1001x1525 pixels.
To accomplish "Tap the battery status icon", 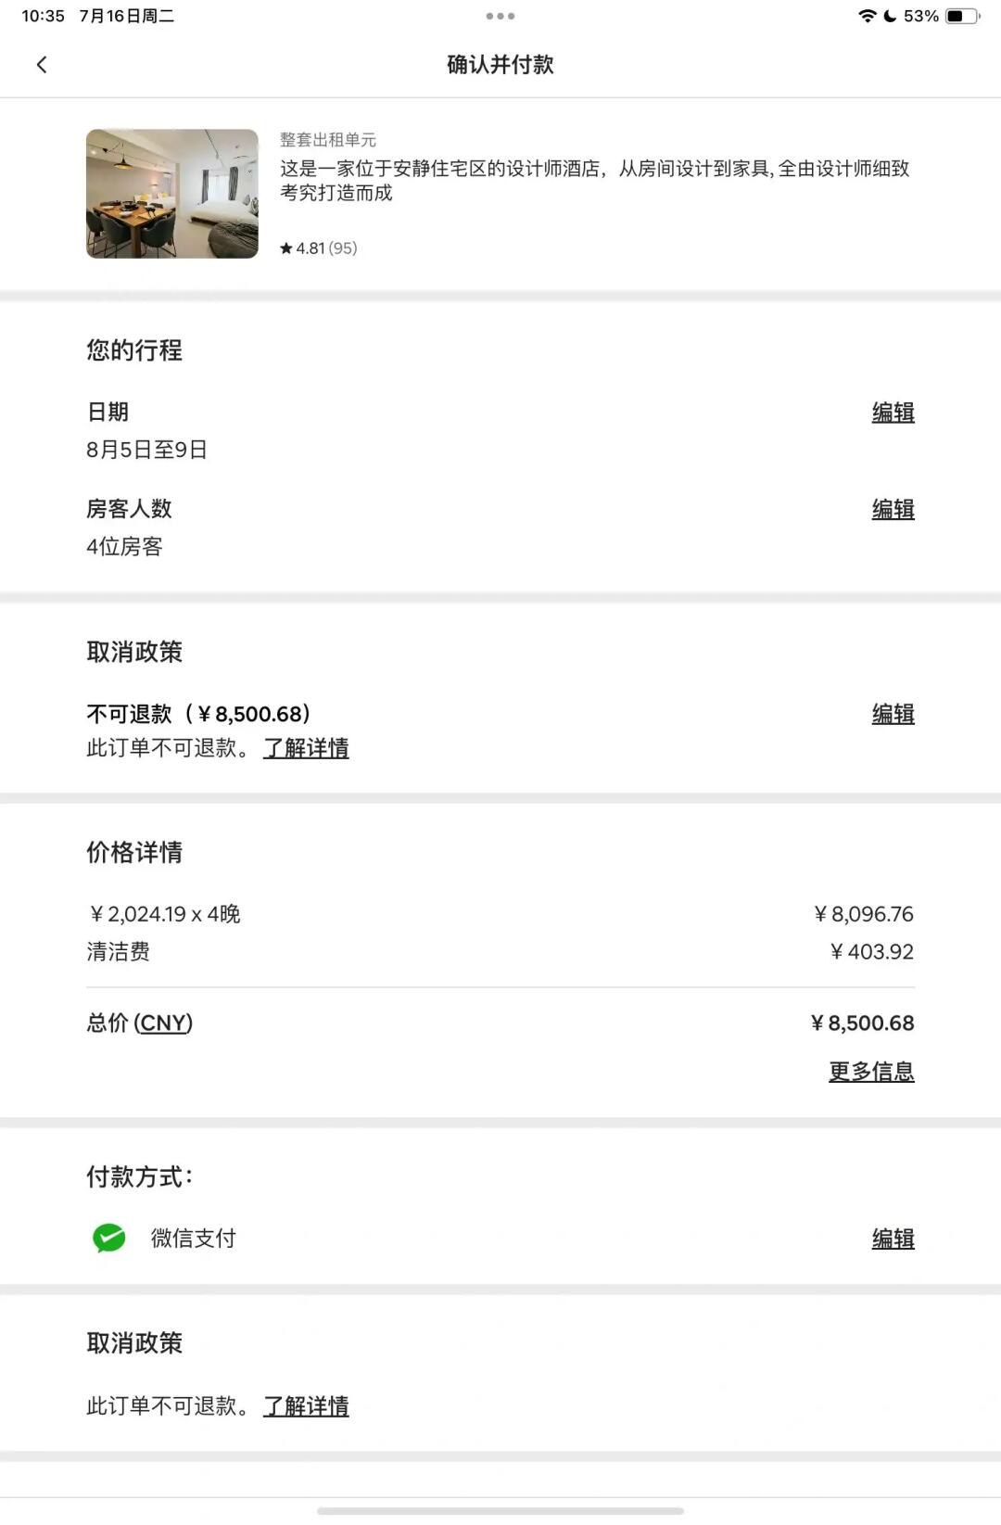I will (x=961, y=16).
